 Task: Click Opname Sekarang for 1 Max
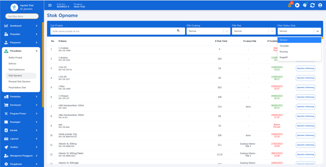pos(305,87)
